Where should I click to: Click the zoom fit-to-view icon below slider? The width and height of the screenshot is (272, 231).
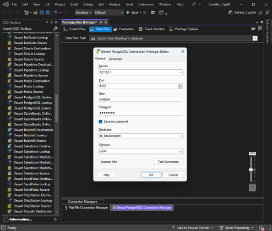[x=252, y=188]
